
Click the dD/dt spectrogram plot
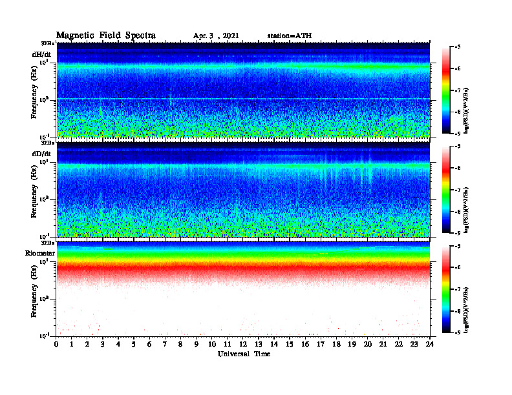[243, 189]
